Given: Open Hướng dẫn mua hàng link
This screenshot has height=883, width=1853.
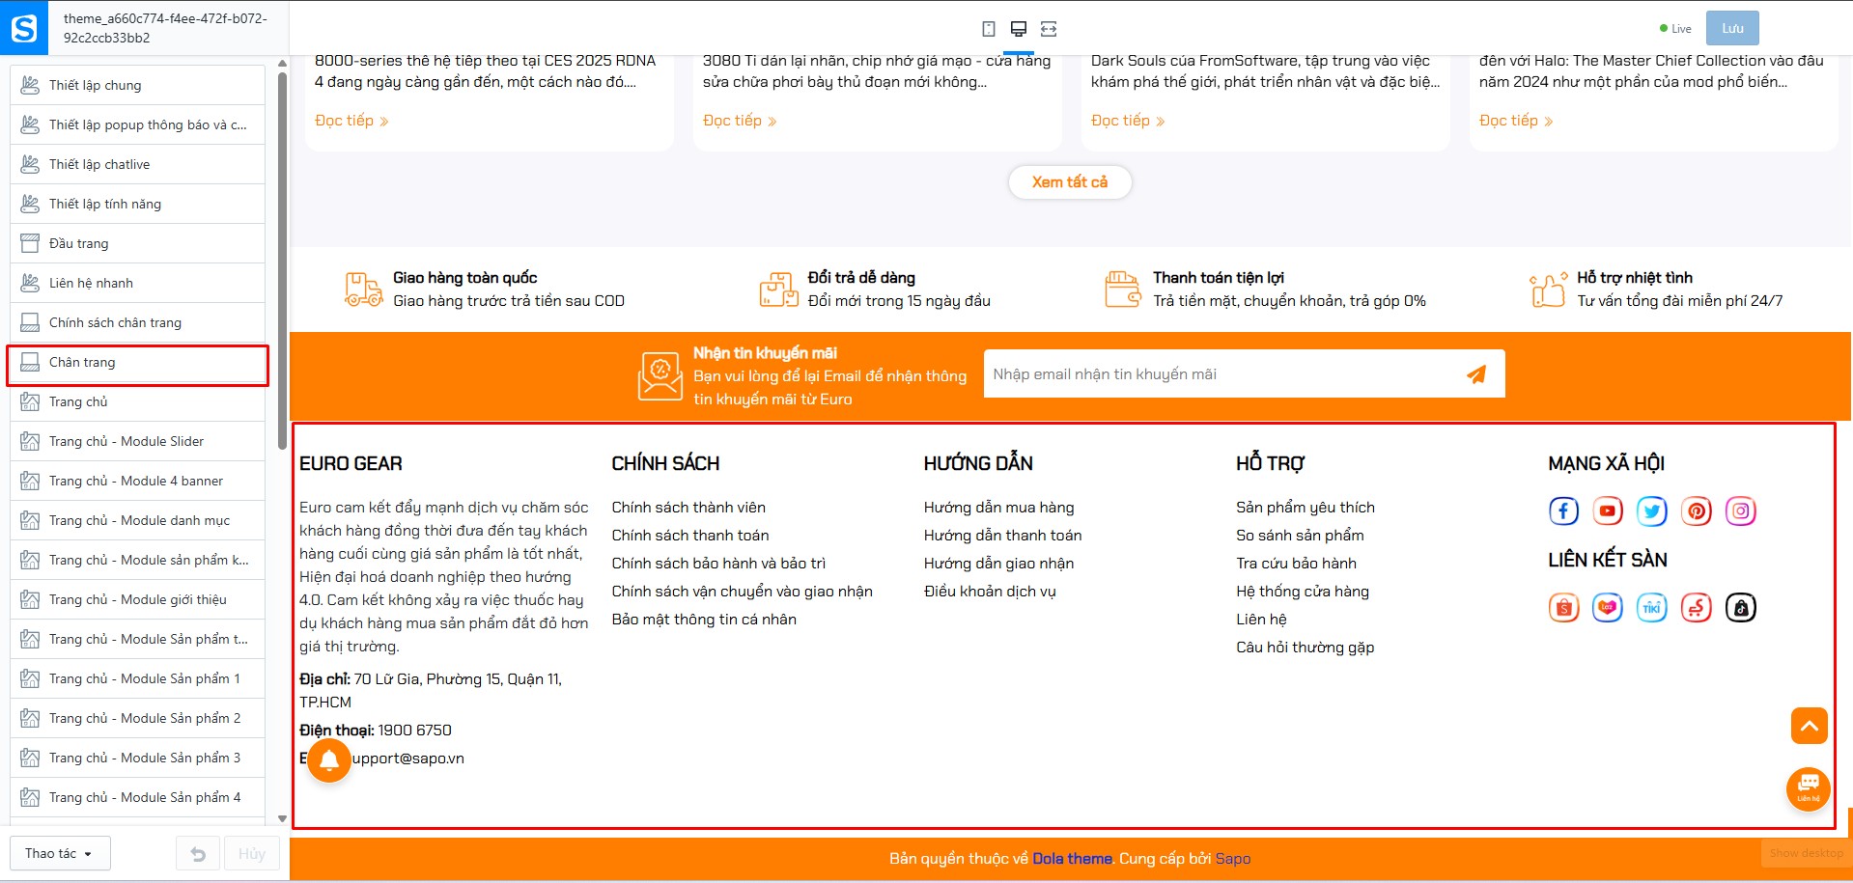Looking at the screenshot, I should coord(998,508).
